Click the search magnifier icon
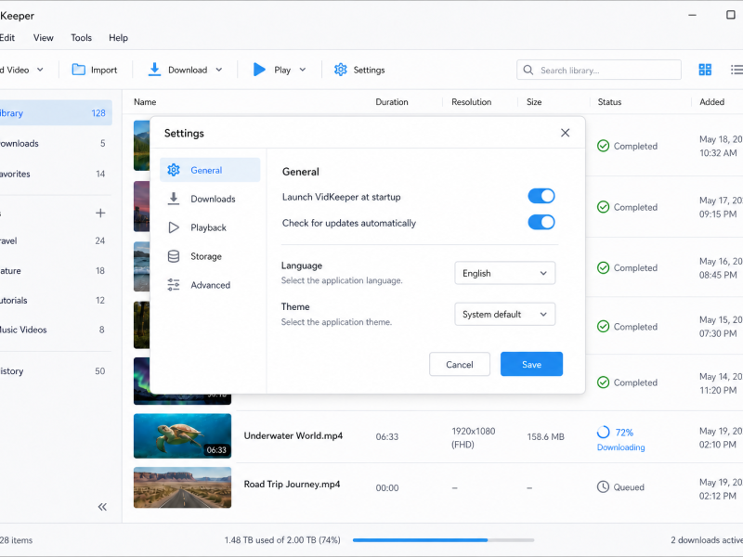This screenshot has width=743, height=557. point(528,71)
